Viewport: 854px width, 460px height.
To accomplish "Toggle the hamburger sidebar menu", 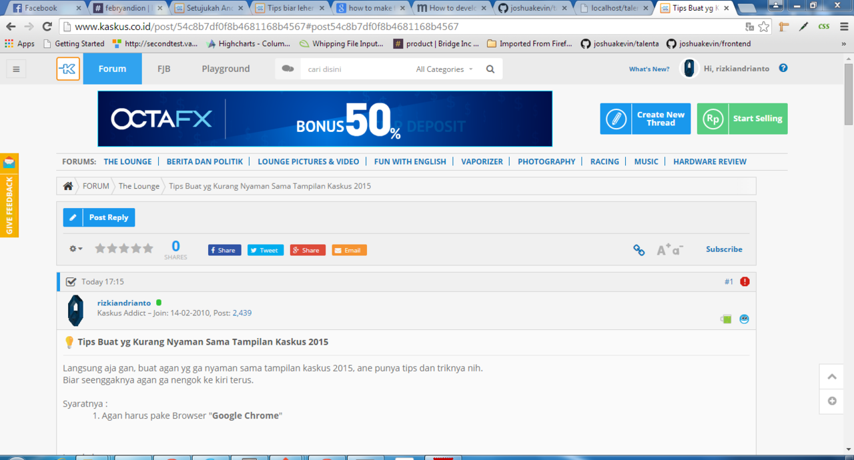I will pyautogui.click(x=16, y=68).
